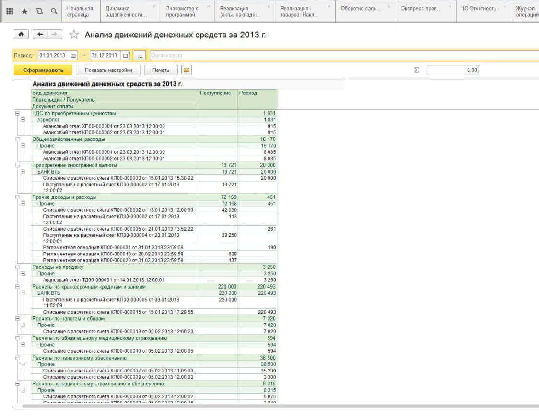Image resolution: width=539 pixels, height=418 pixels.
Task: Switch to the '1С-Отчетность' tab
Action: tap(476, 9)
